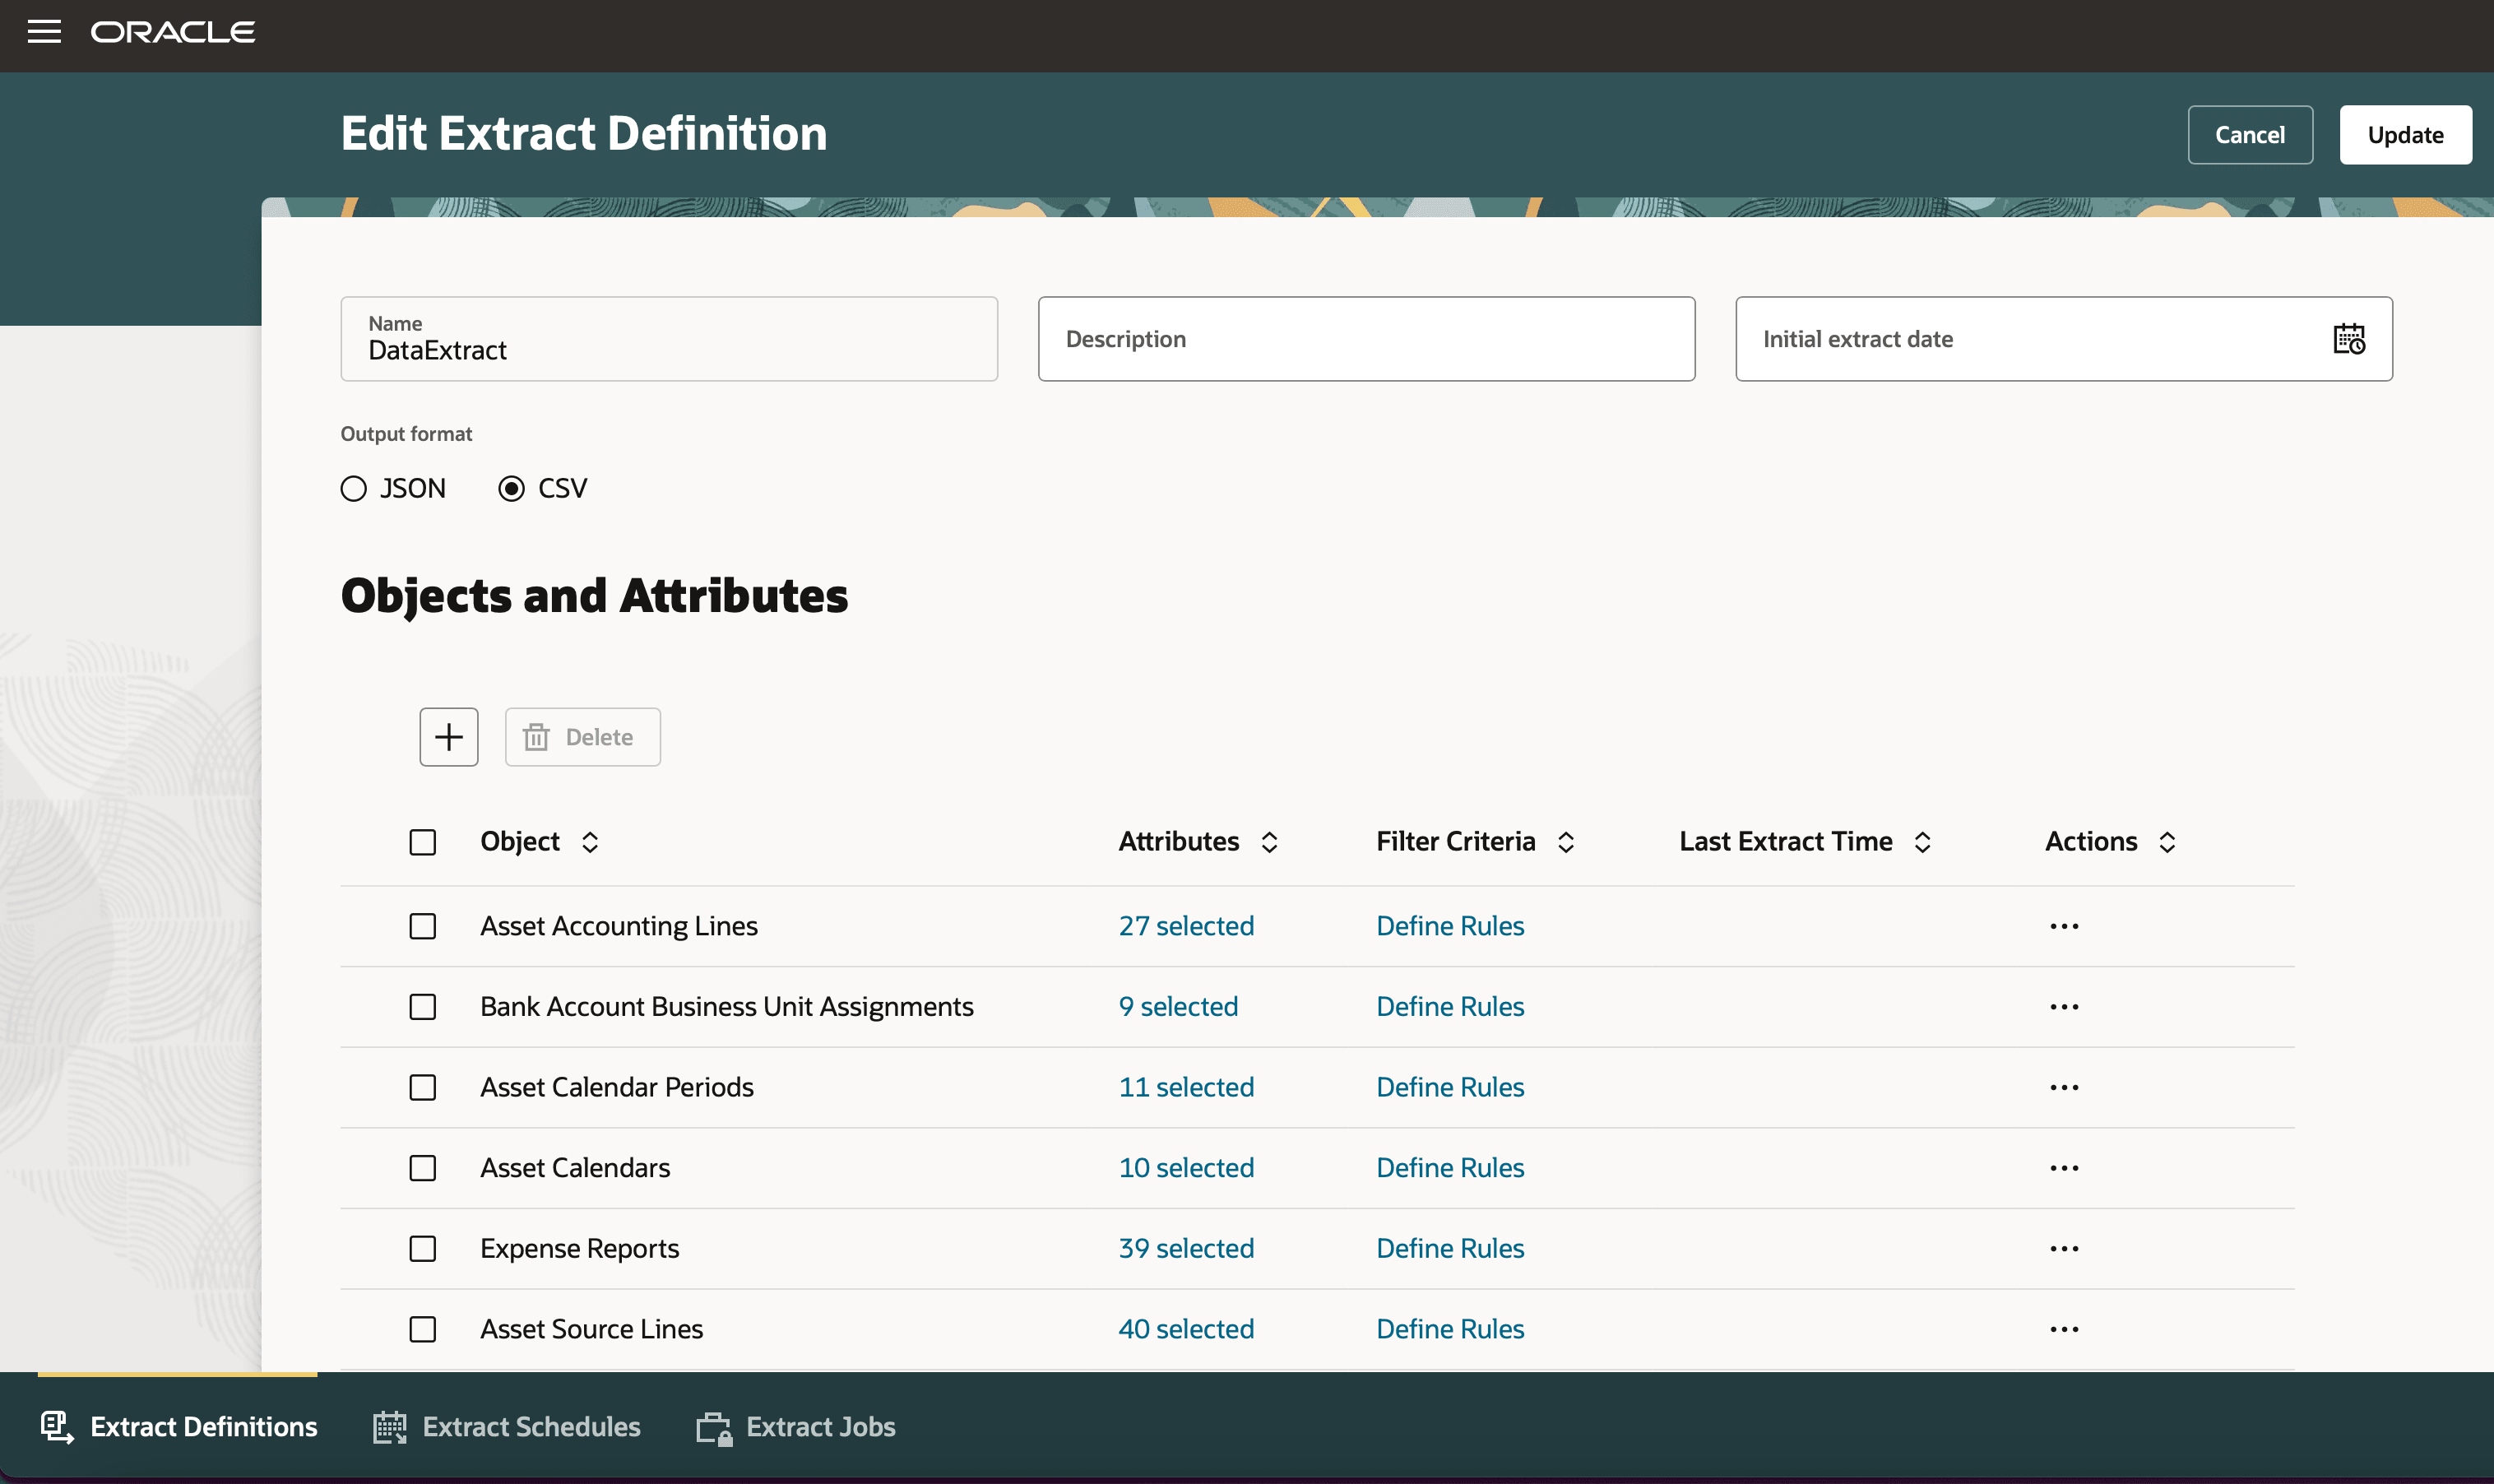Open actions menu for Expense Reports row
This screenshot has width=2494, height=1484.
(2063, 1247)
